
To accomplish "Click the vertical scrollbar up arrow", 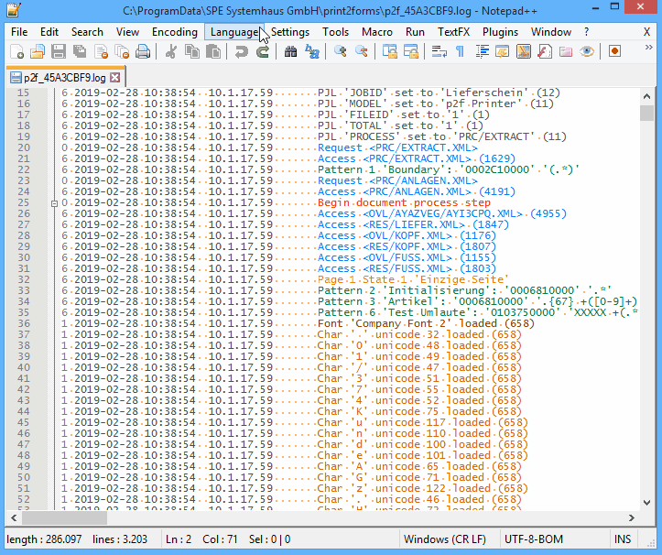I will [646, 94].
